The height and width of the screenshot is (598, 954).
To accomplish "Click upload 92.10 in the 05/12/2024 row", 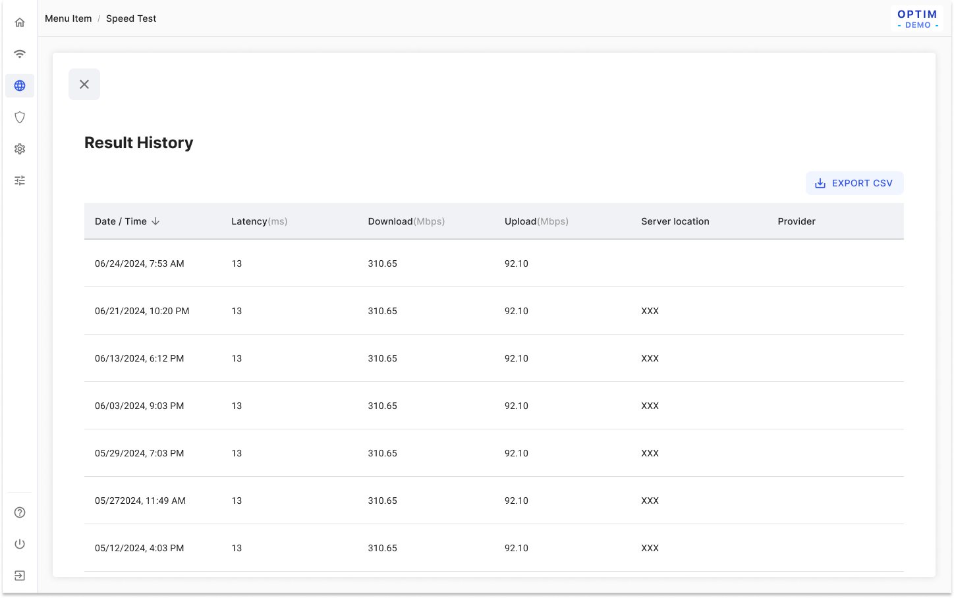I will tap(517, 548).
